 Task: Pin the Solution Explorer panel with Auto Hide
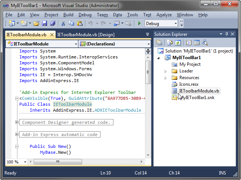(x=227, y=34)
